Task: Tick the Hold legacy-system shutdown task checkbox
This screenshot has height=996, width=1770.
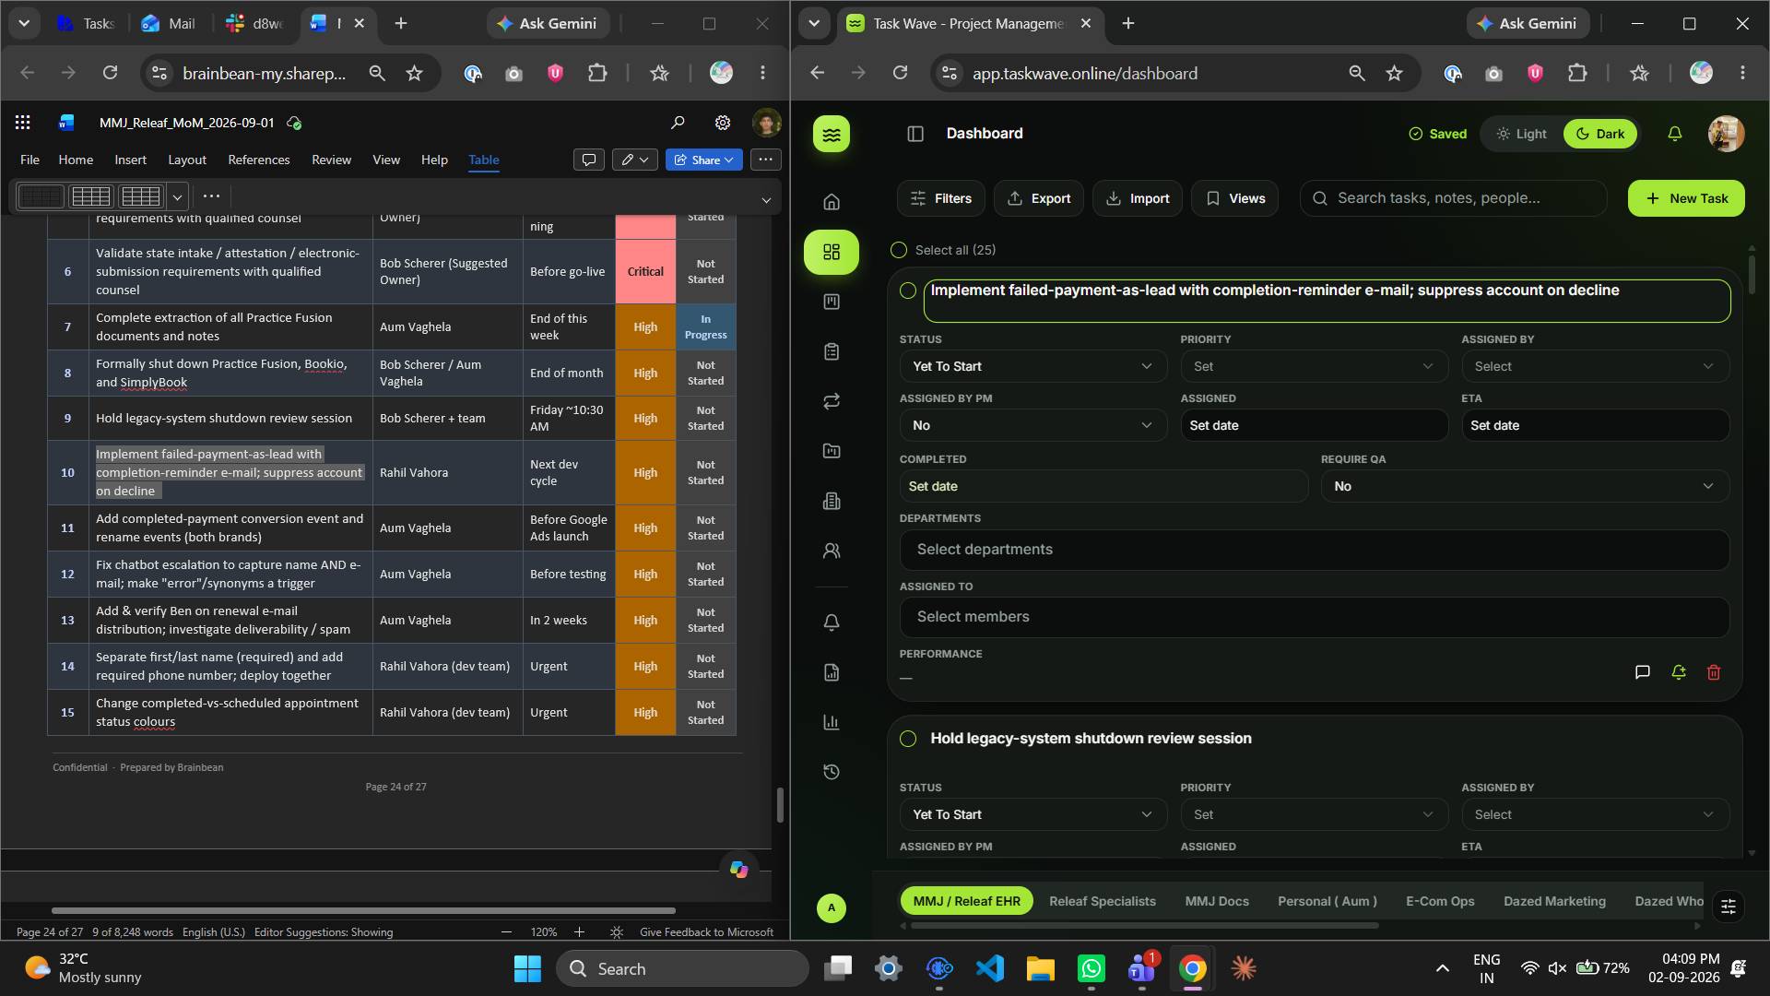Action: [908, 739]
